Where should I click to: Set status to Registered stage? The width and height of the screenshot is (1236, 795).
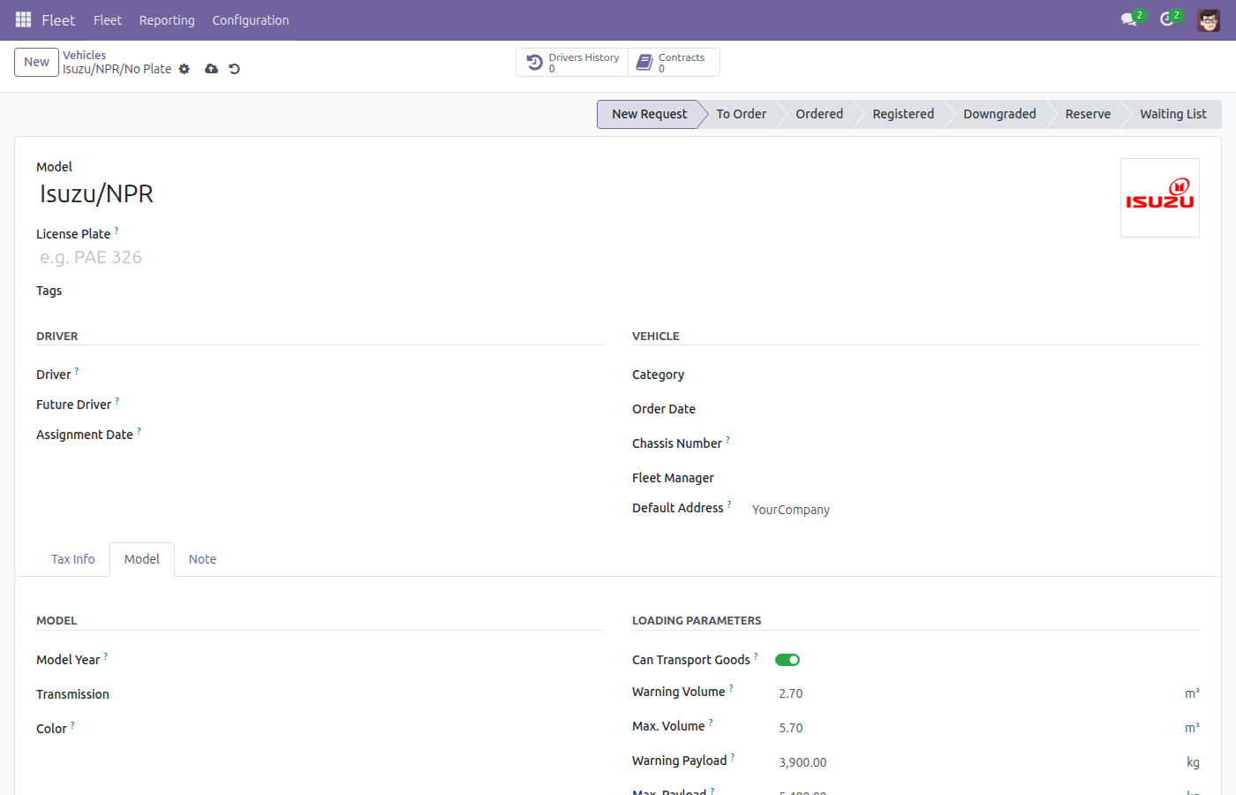(903, 114)
